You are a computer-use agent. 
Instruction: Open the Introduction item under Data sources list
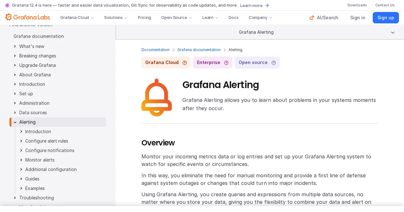tap(32, 84)
